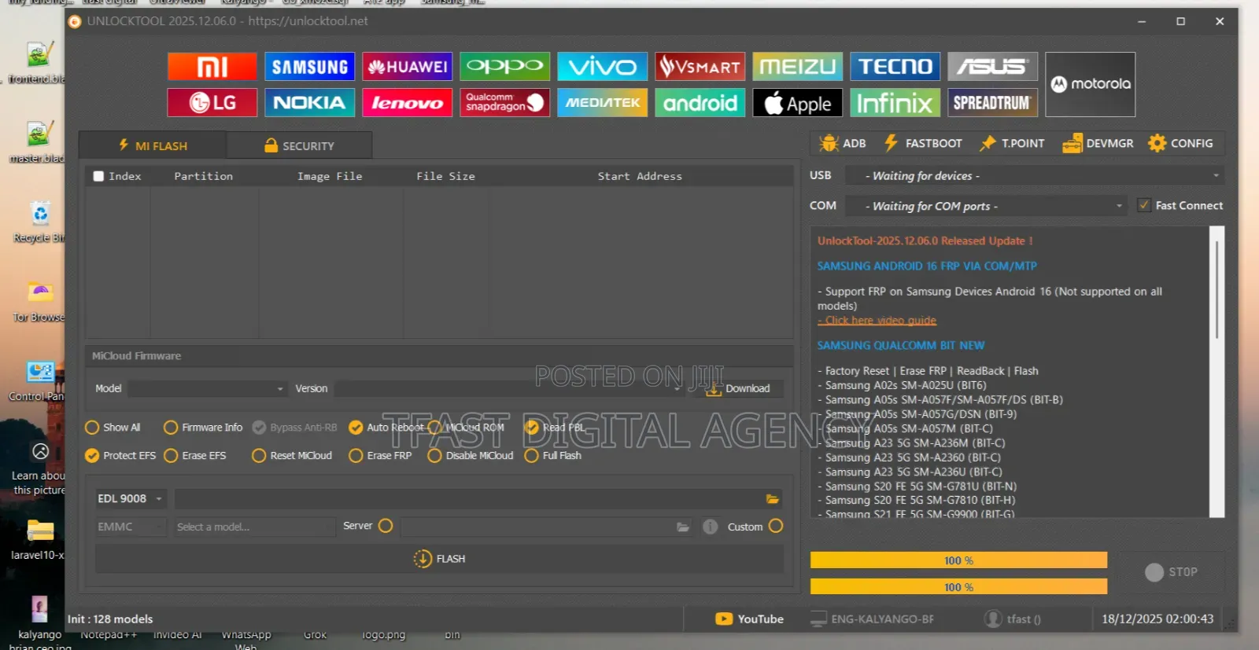Image resolution: width=1259 pixels, height=650 pixels.
Task: Click the info icon beside Custom
Action: point(710,527)
